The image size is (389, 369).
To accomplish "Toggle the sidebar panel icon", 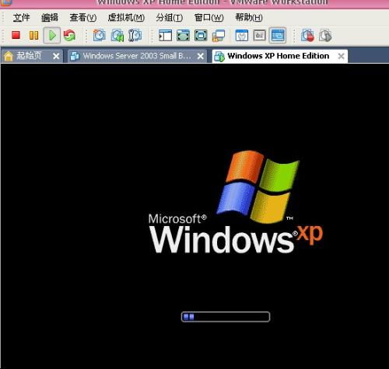I will tap(165, 35).
